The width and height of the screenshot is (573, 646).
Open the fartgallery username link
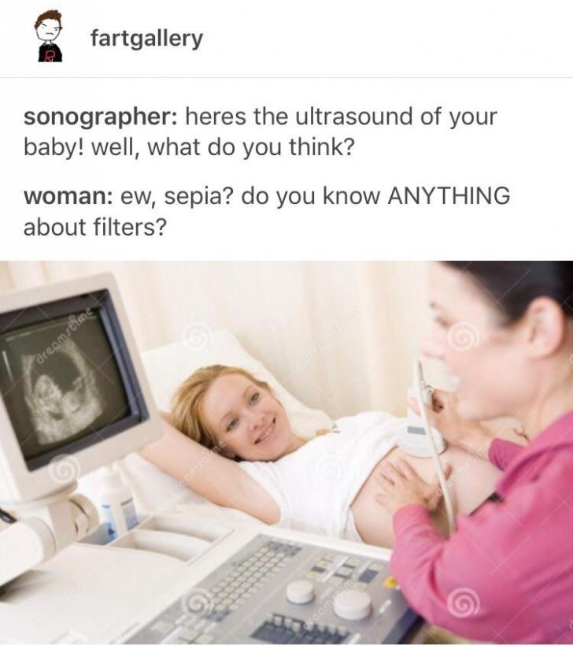click(x=146, y=39)
